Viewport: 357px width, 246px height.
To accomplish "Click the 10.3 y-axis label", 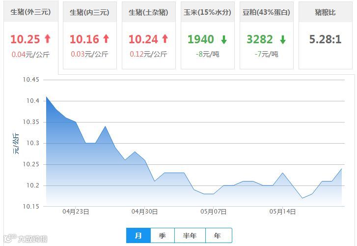I will 33,143.
